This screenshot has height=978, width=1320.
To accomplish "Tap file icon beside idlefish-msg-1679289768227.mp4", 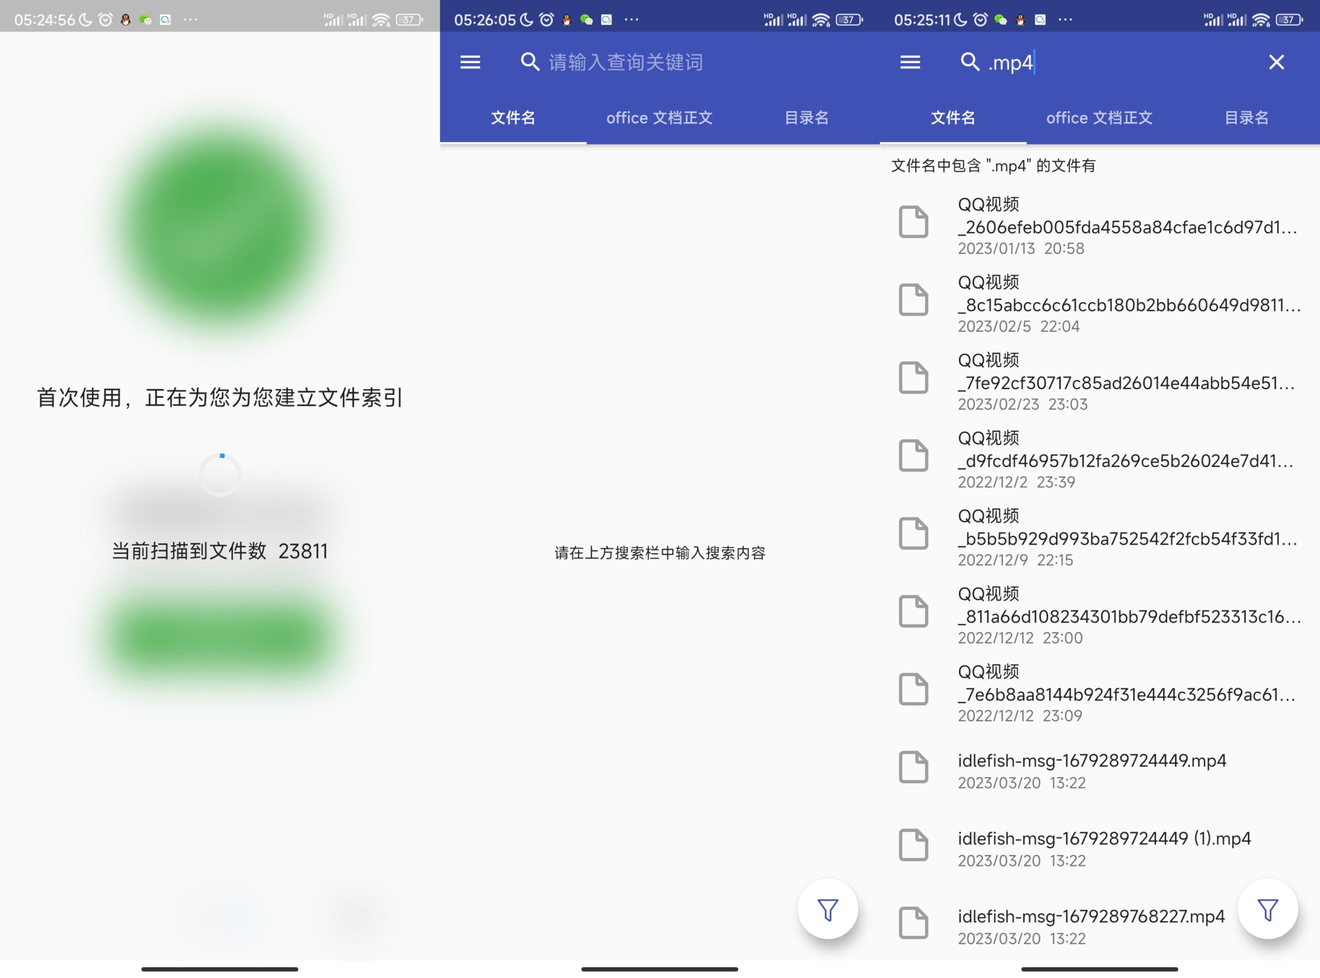I will [913, 923].
